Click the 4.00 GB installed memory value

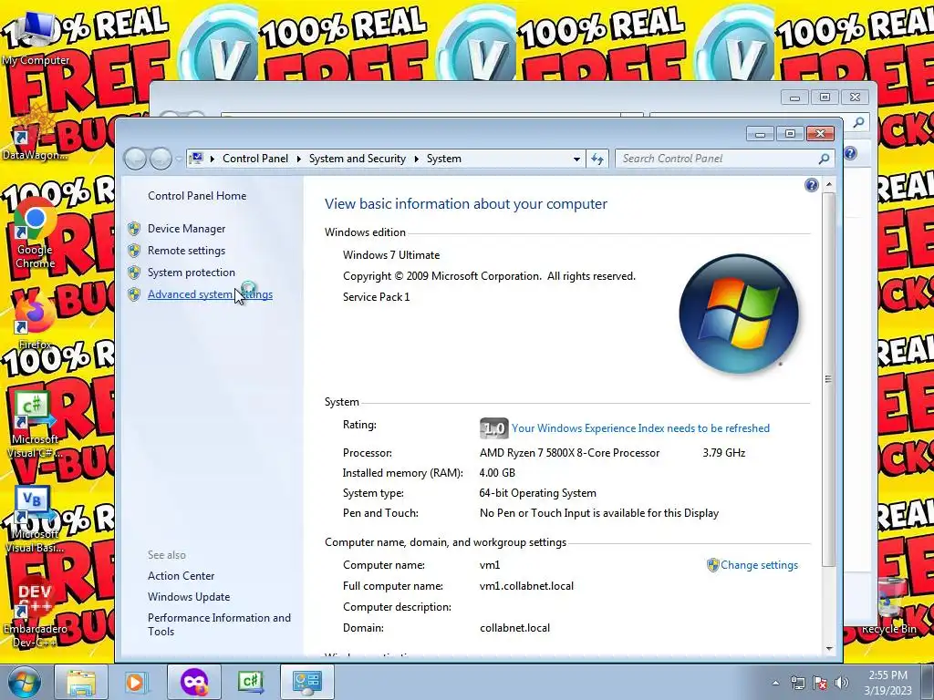point(497,473)
